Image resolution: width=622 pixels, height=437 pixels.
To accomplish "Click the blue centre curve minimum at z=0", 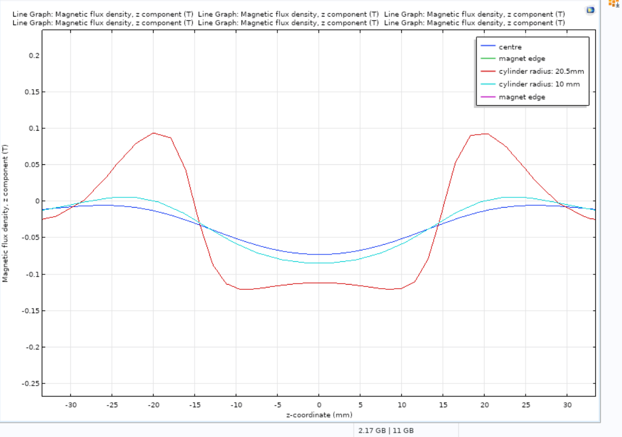I will tap(319, 254).
